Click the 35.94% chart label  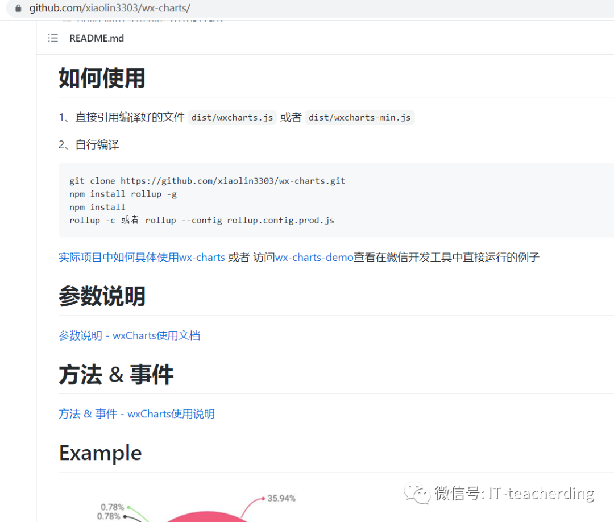[281, 499]
